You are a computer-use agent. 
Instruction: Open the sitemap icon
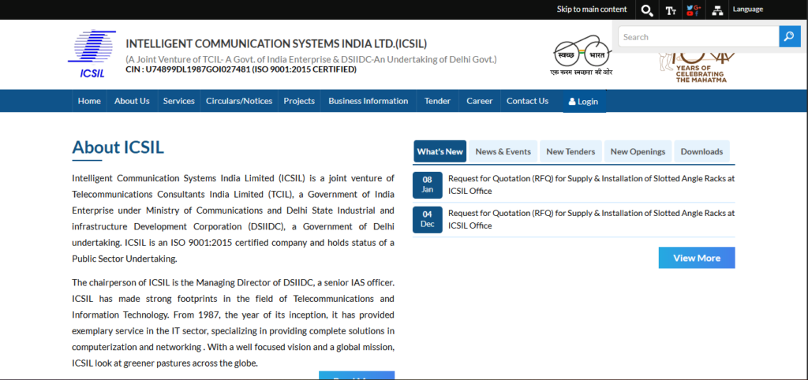pyautogui.click(x=717, y=10)
